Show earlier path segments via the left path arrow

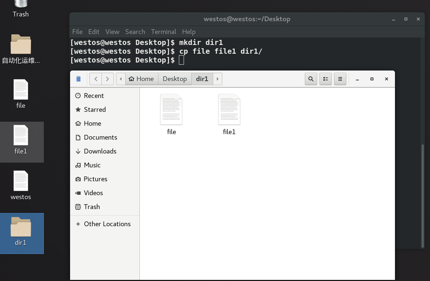(x=121, y=79)
